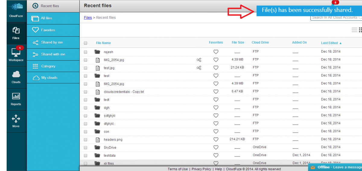
Task: Click share icon beside test.jpg
Action: [199, 68]
